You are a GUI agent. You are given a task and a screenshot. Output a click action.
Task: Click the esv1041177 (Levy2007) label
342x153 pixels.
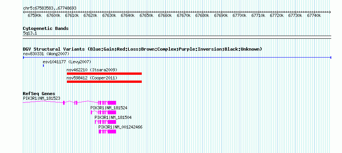tap(67, 62)
